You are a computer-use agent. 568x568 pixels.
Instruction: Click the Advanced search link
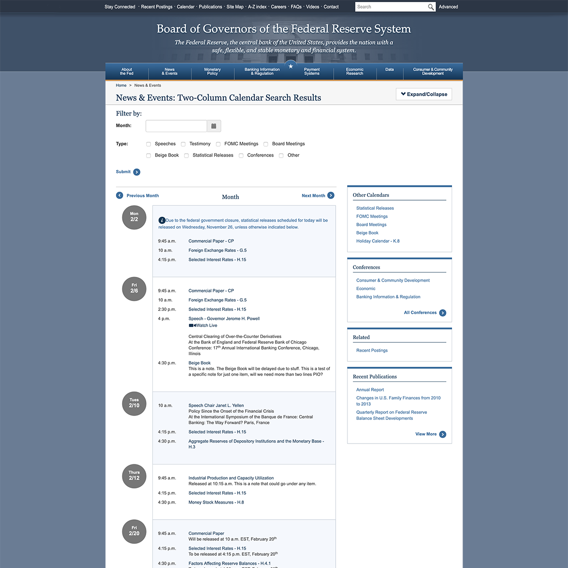point(448,7)
